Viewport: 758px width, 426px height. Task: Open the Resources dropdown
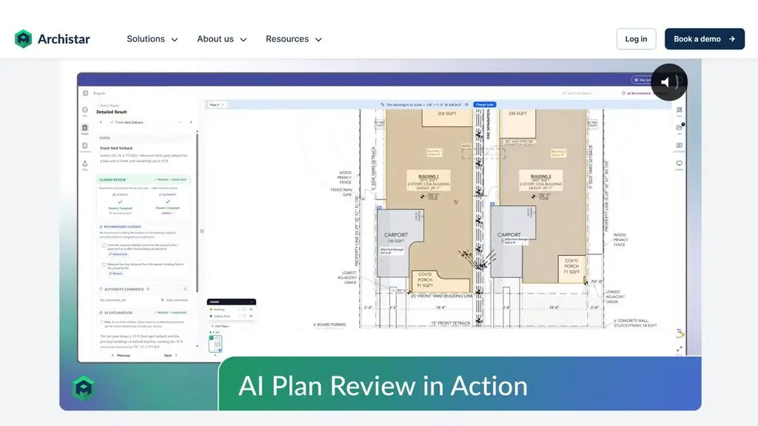[293, 39]
